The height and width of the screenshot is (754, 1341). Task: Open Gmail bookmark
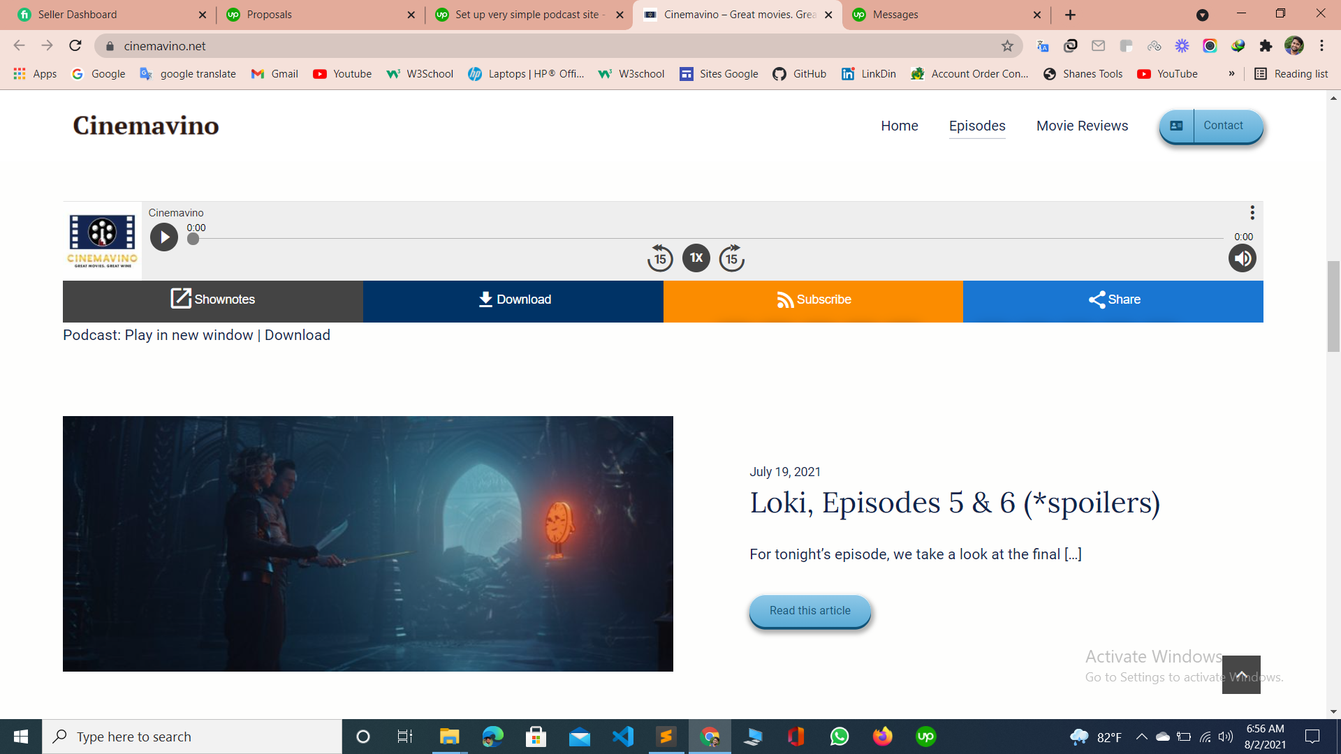pyautogui.click(x=274, y=74)
